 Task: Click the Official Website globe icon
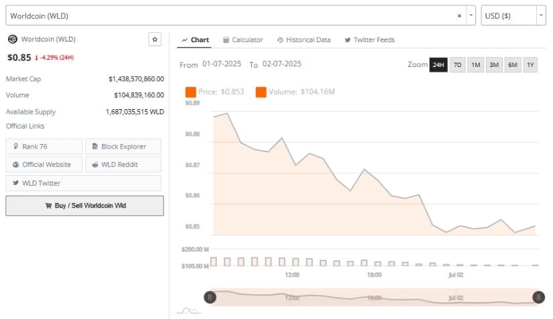(x=15, y=165)
